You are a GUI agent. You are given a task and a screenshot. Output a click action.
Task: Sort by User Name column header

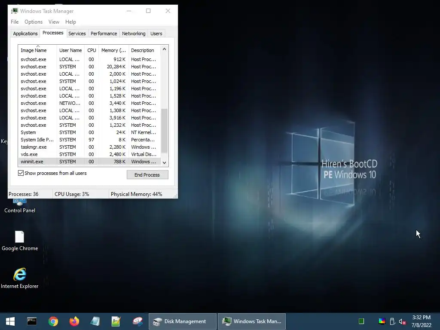pos(70,50)
